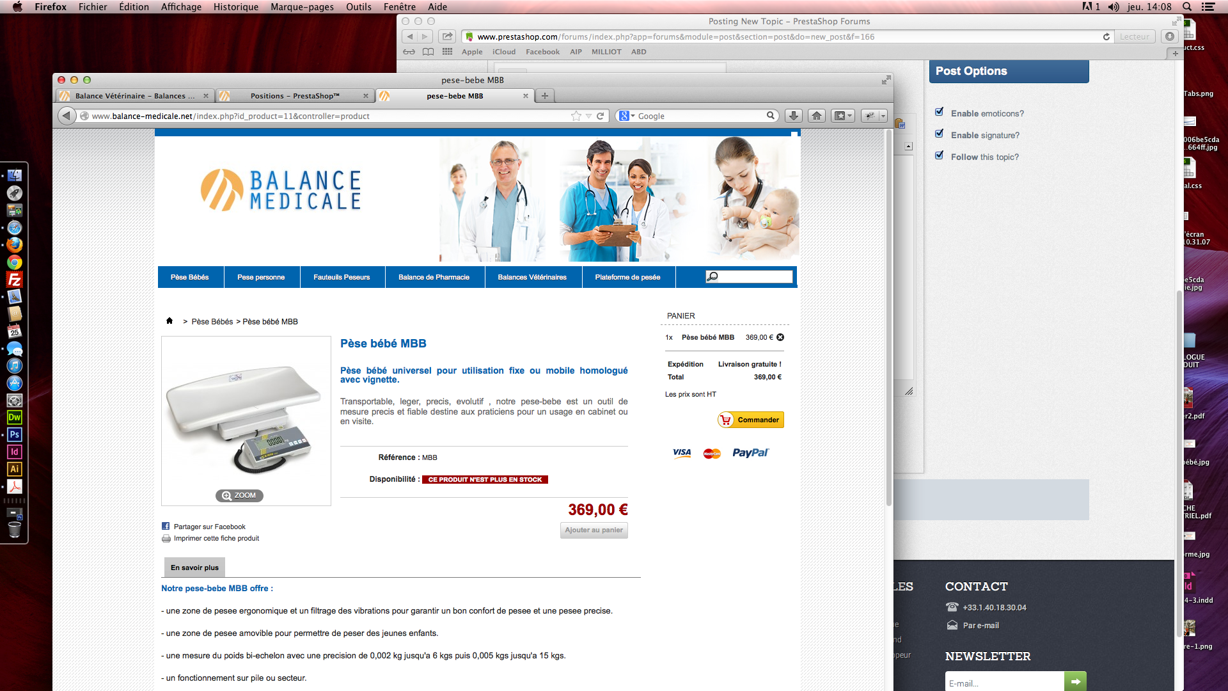Bookmark this page with the star icon

point(576,116)
